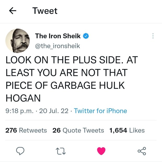
Task: Reply to The Iron Sheik's tweet
Action: [x=20, y=151]
